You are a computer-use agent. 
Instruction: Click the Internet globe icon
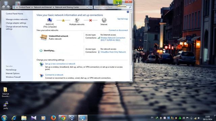point(104,20)
